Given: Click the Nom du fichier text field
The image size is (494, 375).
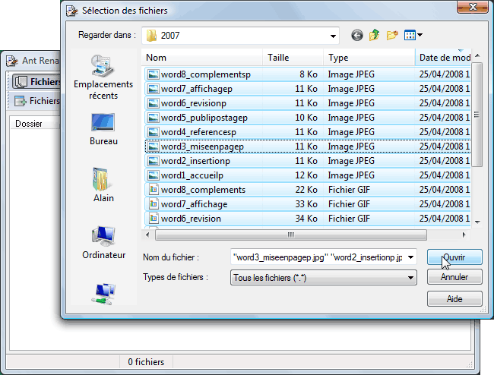Looking at the screenshot, I should click(319, 257).
